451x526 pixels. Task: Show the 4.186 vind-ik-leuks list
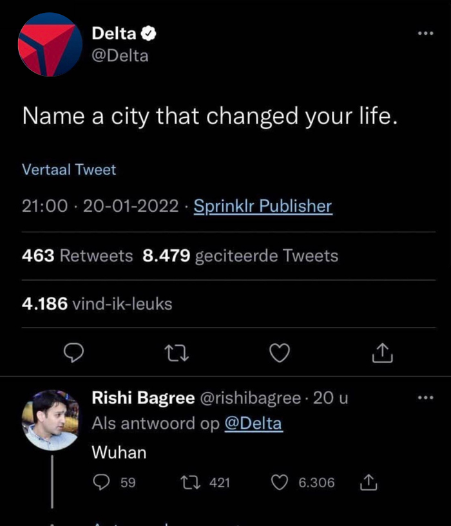click(97, 303)
